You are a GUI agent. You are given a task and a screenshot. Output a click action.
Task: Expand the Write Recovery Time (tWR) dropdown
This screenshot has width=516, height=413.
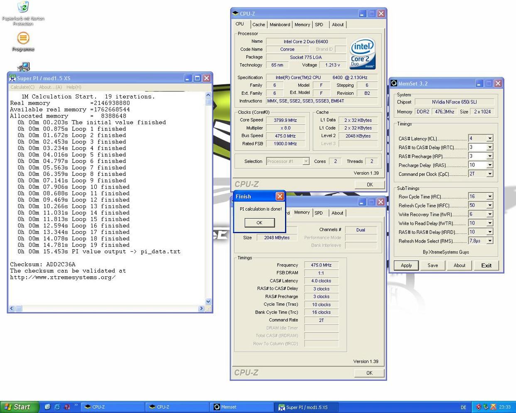point(490,214)
